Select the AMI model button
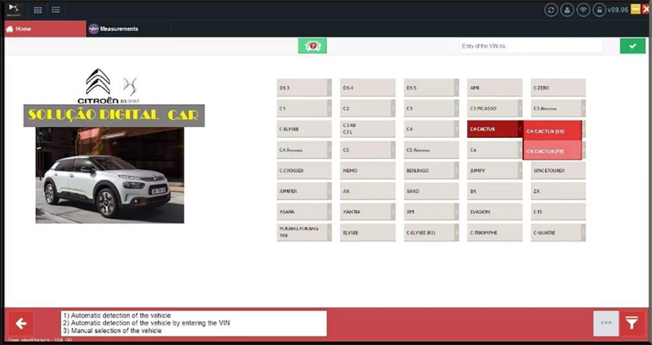 click(x=494, y=88)
